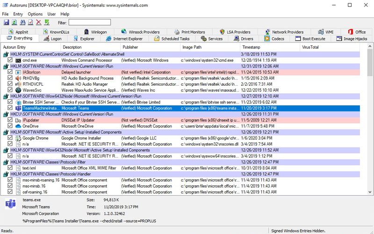374x234 pixels.
Task: Click the OneDrive cloud icon
Action: [18, 126]
